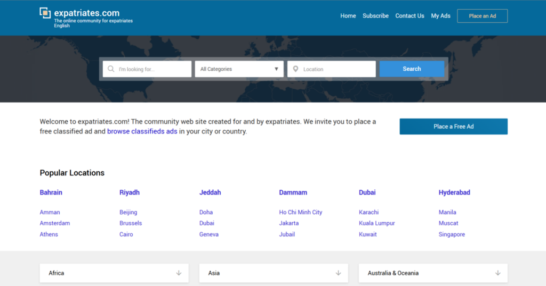Expand the Asia region panel
Screen dimensions: 546x286
tap(274, 273)
